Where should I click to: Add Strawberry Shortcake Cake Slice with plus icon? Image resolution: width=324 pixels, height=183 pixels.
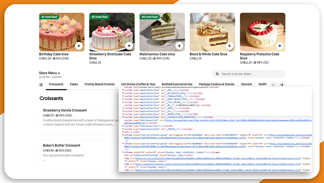tap(129, 46)
